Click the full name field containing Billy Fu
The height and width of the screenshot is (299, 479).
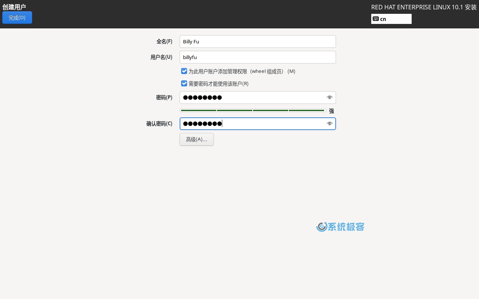point(257,41)
